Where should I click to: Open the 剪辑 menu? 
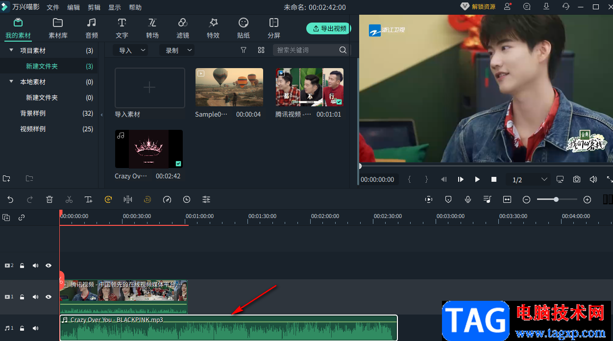(94, 7)
